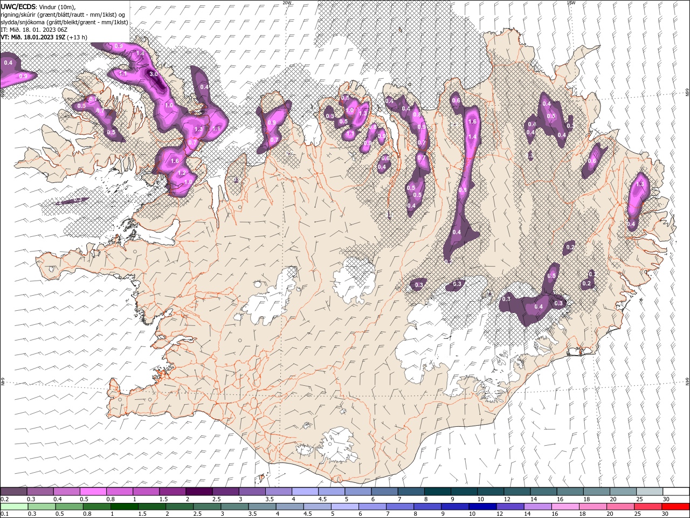Image resolution: width=690 pixels, height=518 pixels.
Task: Click the '0.1' label under lower legend row
Action: tap(4, 514)
